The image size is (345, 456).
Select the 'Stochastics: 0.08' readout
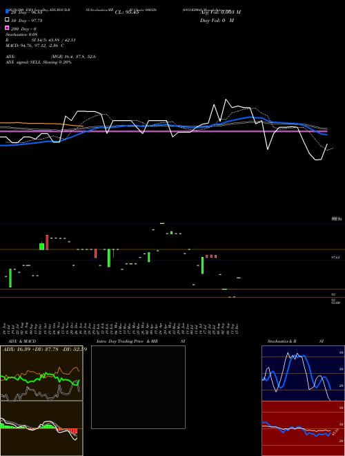click(x=20, y=35)
